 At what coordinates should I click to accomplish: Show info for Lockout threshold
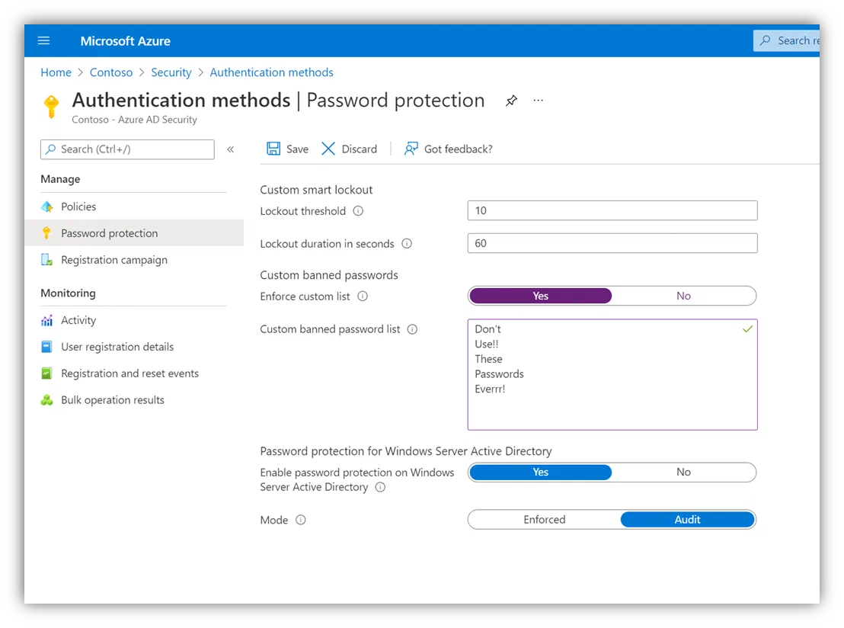click(358, 211)
